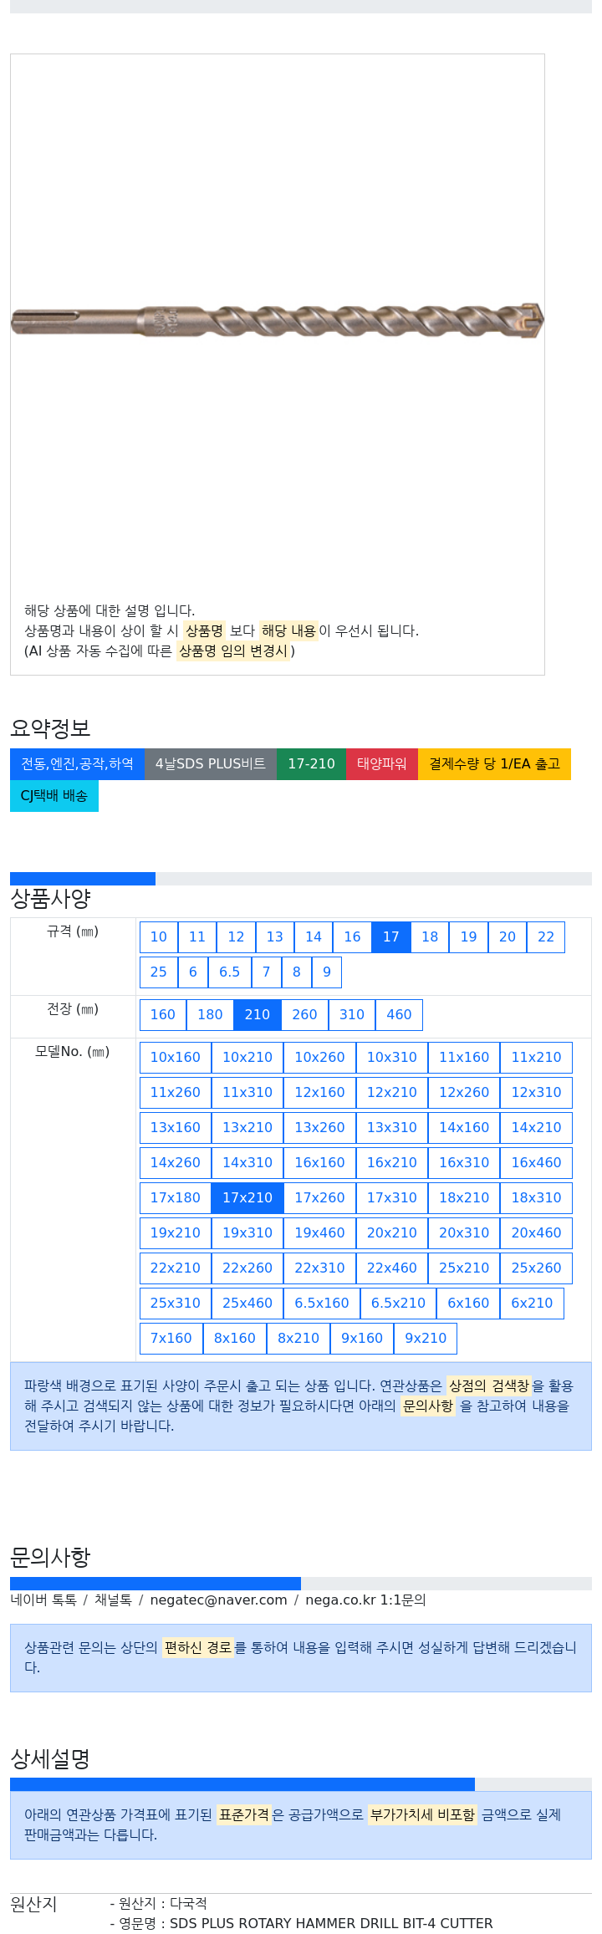The height and width of the screenshot is (1934, 602).
Task: Click the CJ택배 배송 shipping tag
Action: [x=54, y=796]
